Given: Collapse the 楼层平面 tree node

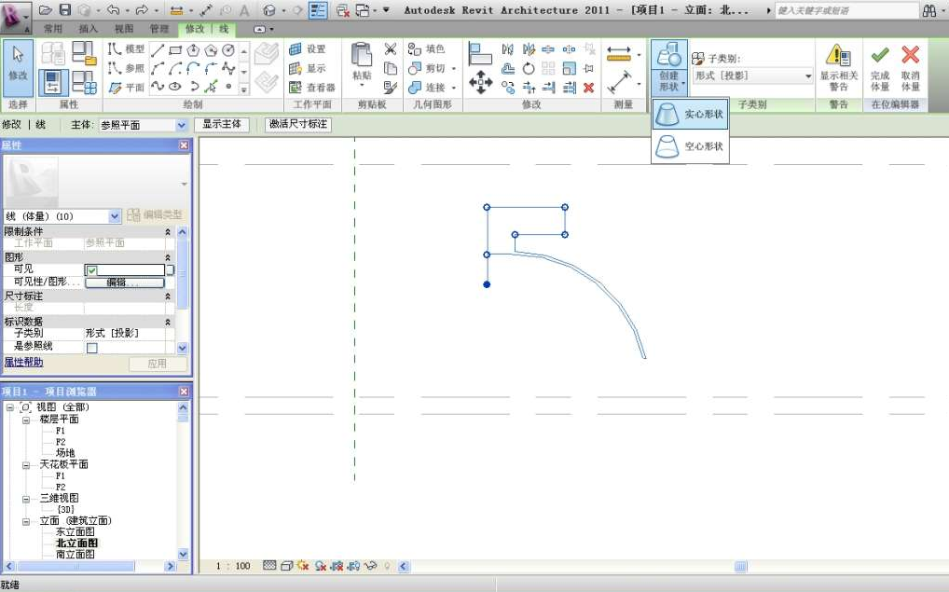Looking at the screenshot, I should coord(27,420).
